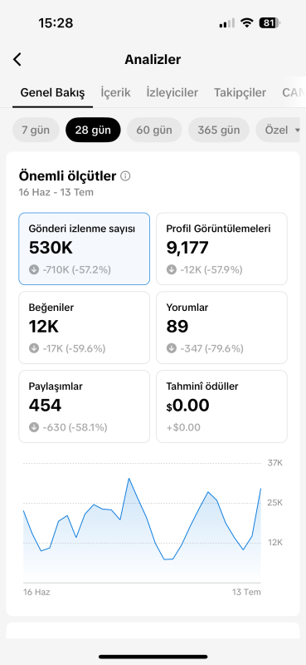Expand the Özel custom range dropdown
This screenshot has height=665, width=306.
point(280,130)
